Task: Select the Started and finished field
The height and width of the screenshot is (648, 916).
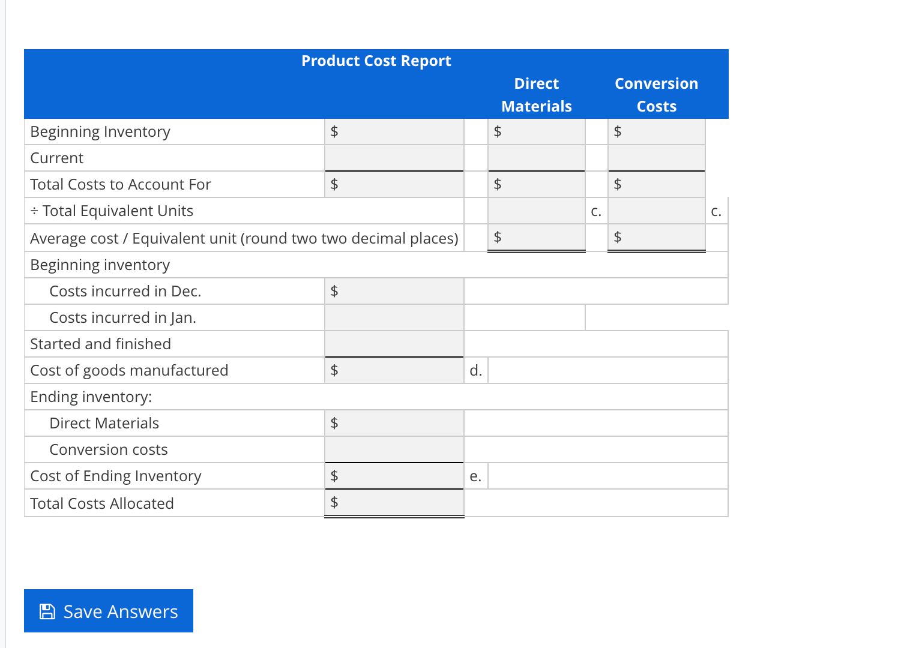Action: pyautogui.click(x=394, y=344)
